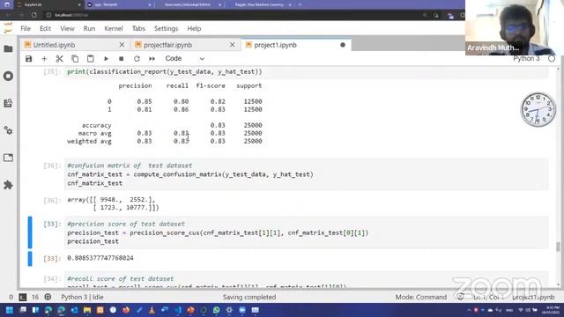Click the browser address bar localhost URL
This screenshot has height=317, width=564.
click(72, 15)
